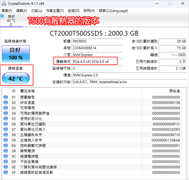
Task: Select the 主機讀取命令 attribute name
Action: click(x=31, y=135)
